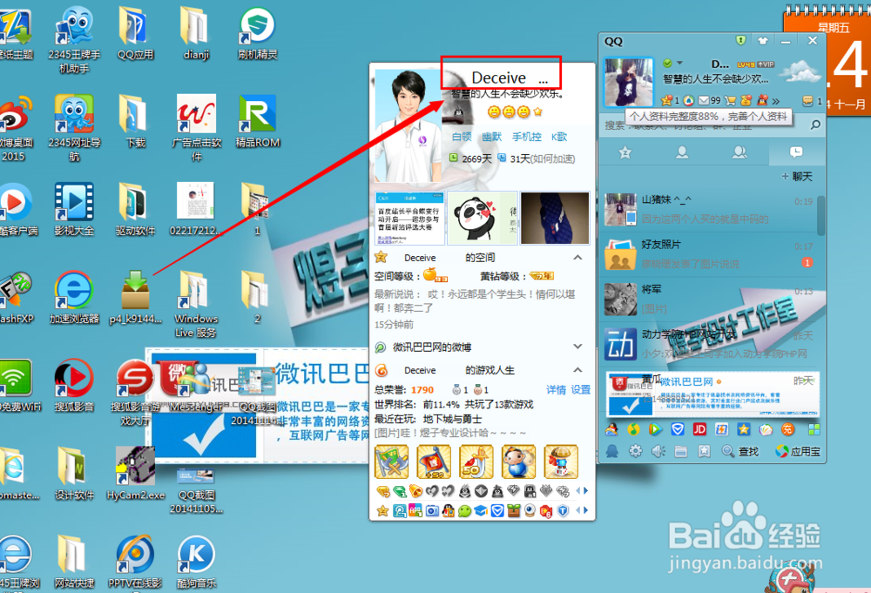Switch to the recent Conversations tab
This screenshot has height=593, width=871.
[x=796, y=152]
